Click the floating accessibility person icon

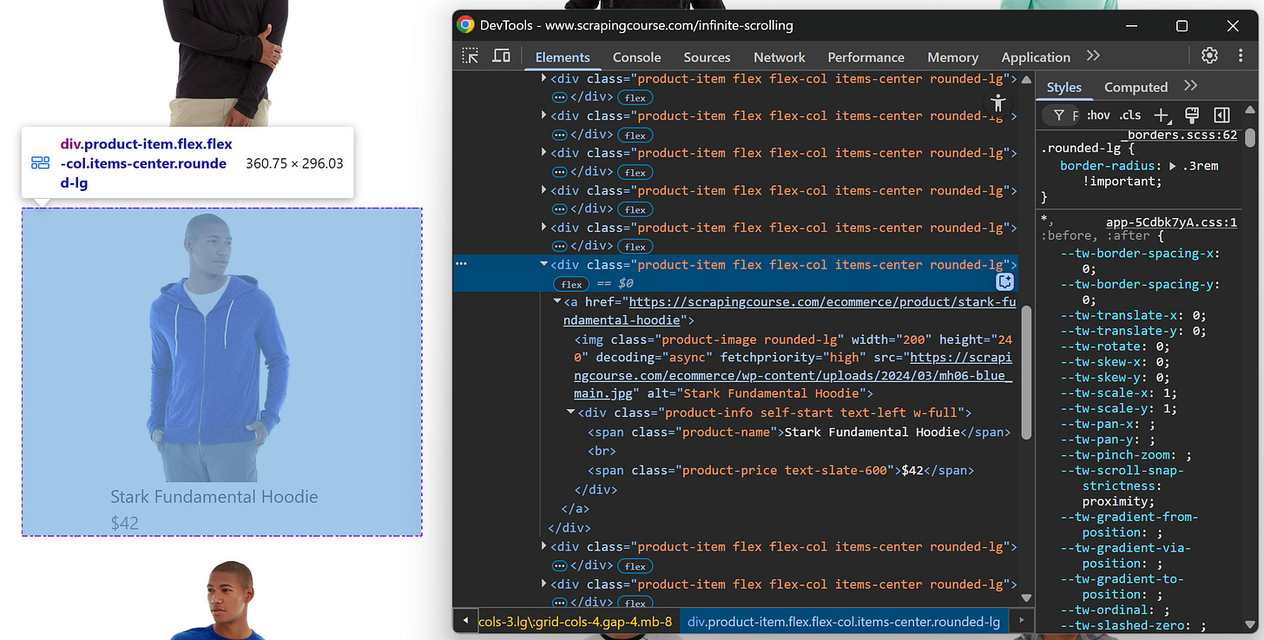click(997, 102)
